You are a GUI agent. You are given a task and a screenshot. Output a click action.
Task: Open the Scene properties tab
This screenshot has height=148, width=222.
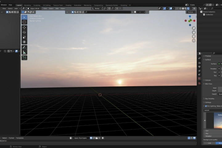click(199, 75)
